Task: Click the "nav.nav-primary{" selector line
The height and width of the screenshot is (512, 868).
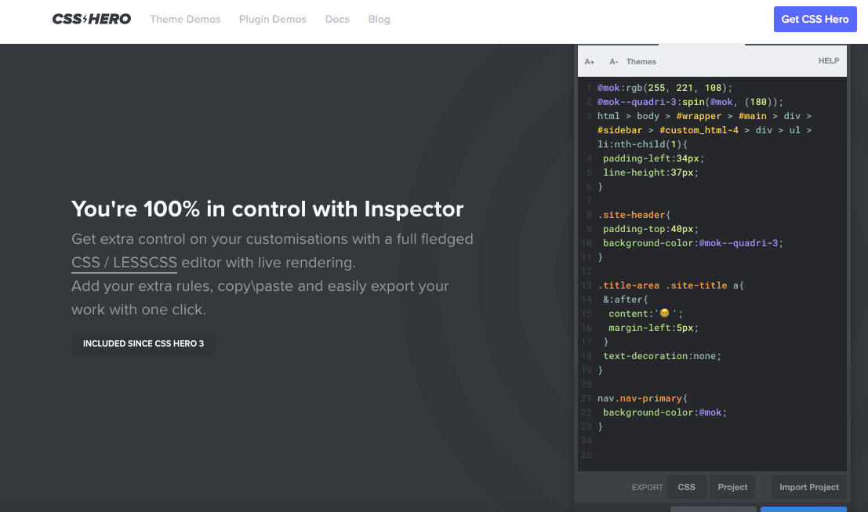Action: pos(642,398)
